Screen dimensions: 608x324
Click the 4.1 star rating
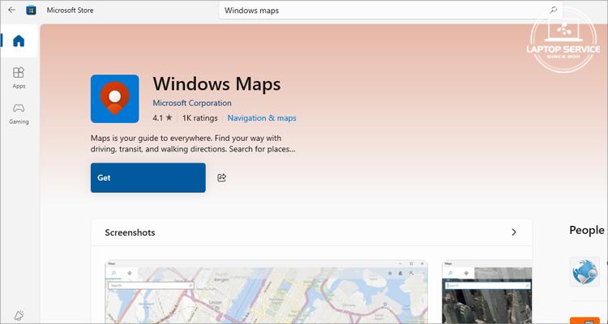point(162,117)
